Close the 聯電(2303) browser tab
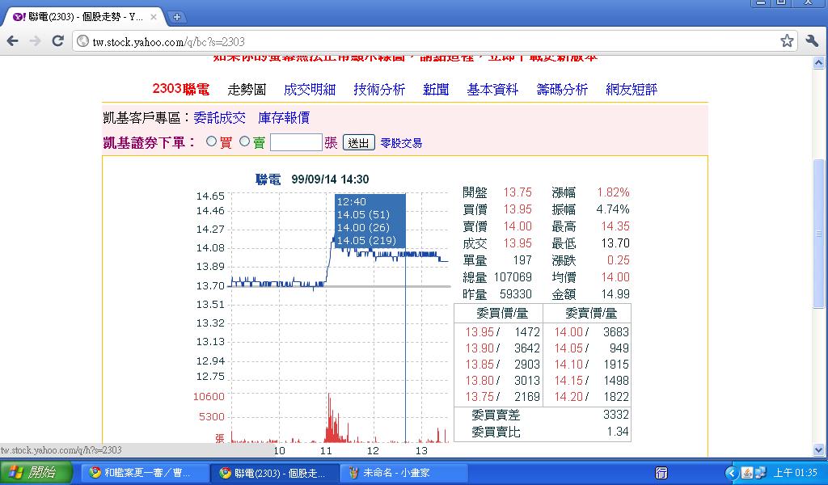 point(154,17)
